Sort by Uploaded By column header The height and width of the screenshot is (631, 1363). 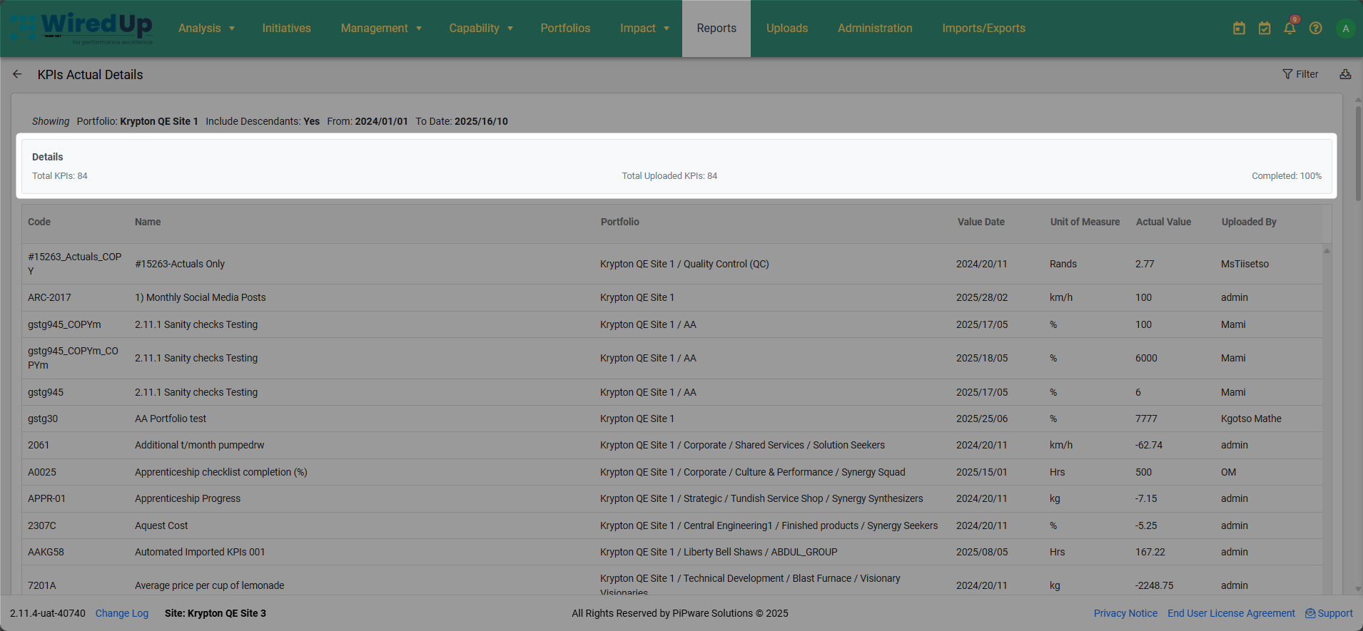pyautogui.click(x=1249, y=222)
